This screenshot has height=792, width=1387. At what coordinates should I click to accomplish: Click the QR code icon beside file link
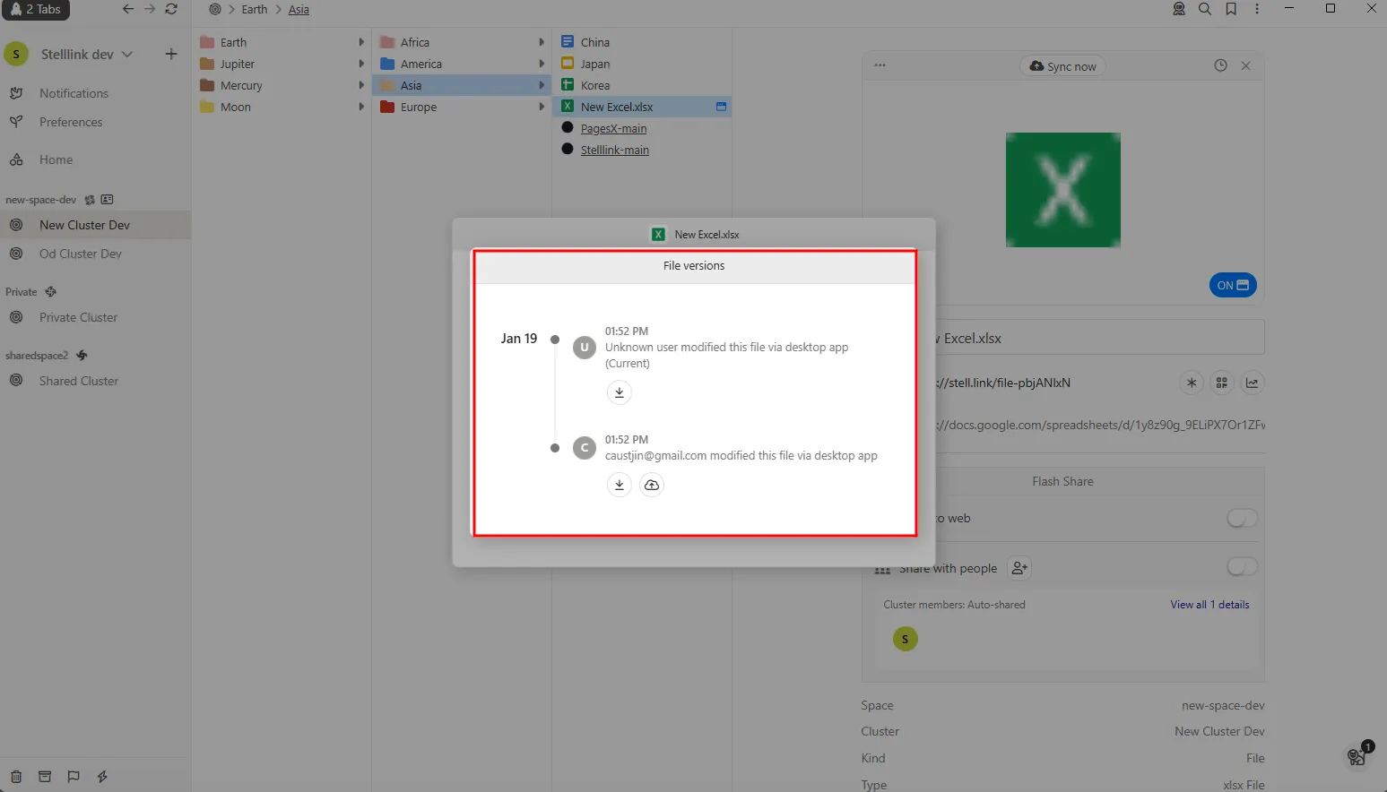coord(1221,383)
